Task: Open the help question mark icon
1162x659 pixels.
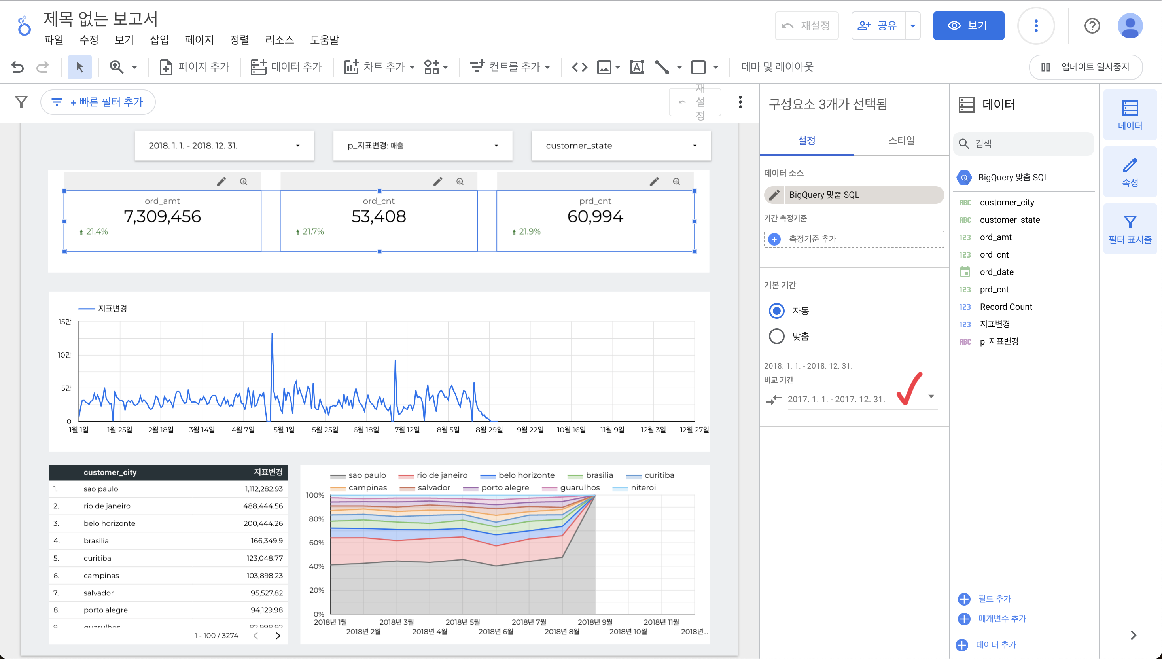Action: coord(1092,26)
